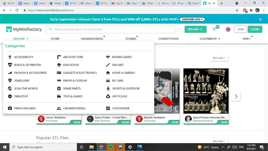Open the Upcycling recycle icon
The width and height of the screenshot is (268, 151).
(x=108, y=96)
